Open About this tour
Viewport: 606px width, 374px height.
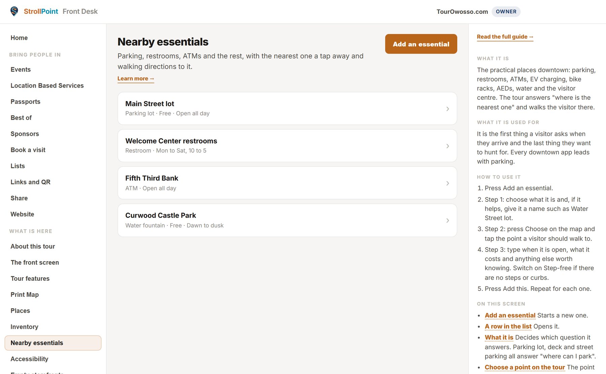pyautogui.click(x=53, y=246)
